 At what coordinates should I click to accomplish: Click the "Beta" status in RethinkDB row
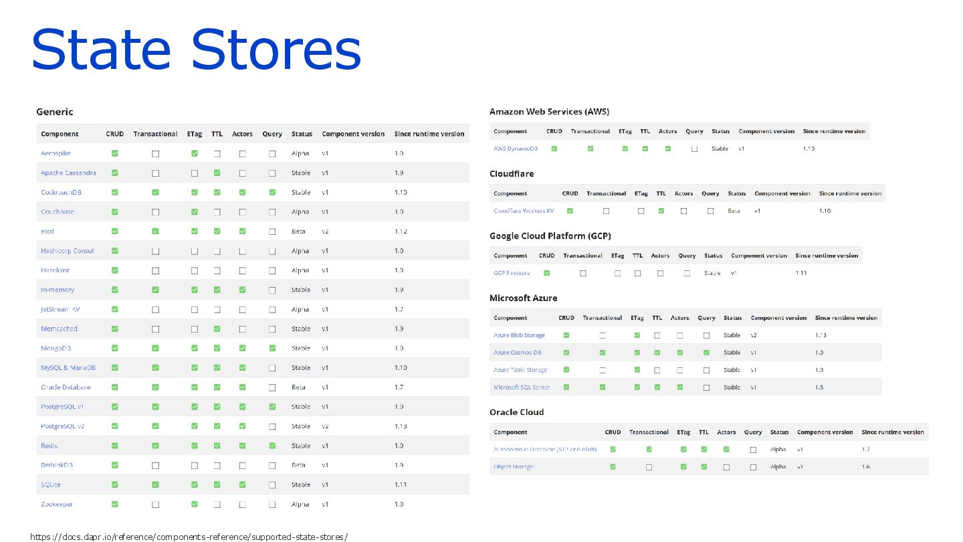298,465
